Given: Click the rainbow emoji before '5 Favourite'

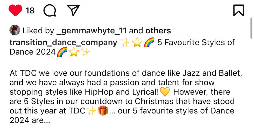Looking at the screenshot, I should click(149, 42).
